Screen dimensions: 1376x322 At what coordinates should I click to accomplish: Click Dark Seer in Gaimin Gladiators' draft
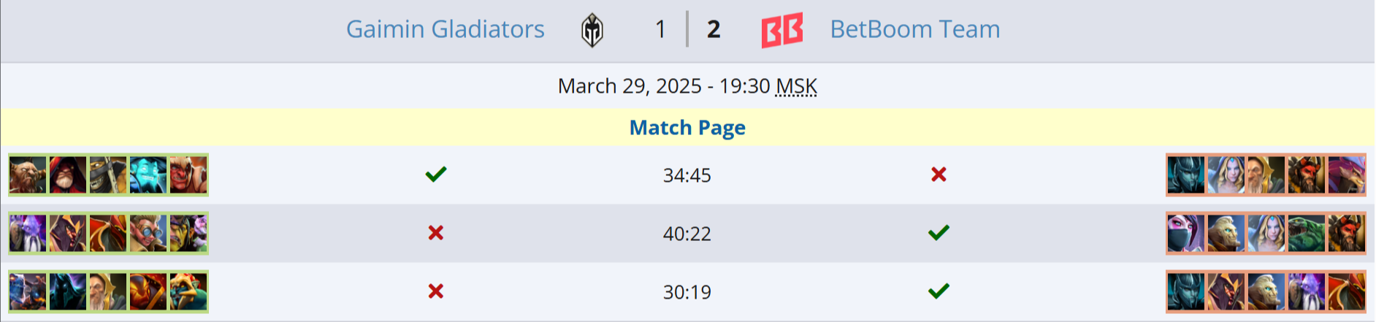[x=28, y=234]
